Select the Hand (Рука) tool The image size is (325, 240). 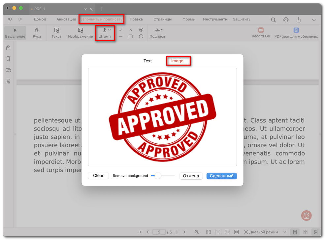pos(37,33)
